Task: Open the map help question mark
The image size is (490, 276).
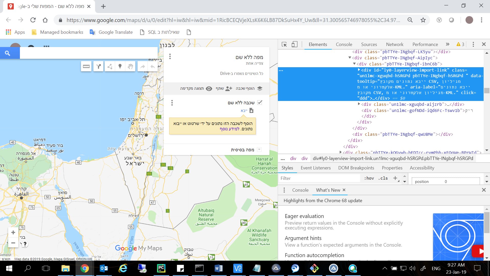Action: (25, 244)
